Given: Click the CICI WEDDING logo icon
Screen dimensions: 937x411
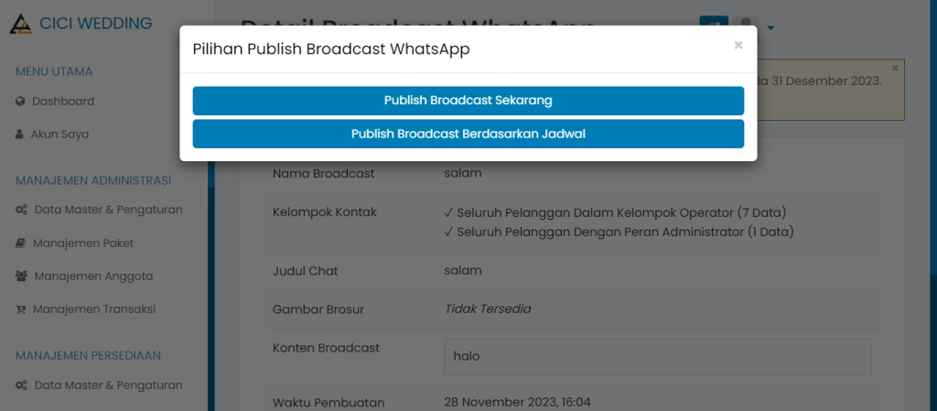Looking at the screenshot, I should coord(21,24).
